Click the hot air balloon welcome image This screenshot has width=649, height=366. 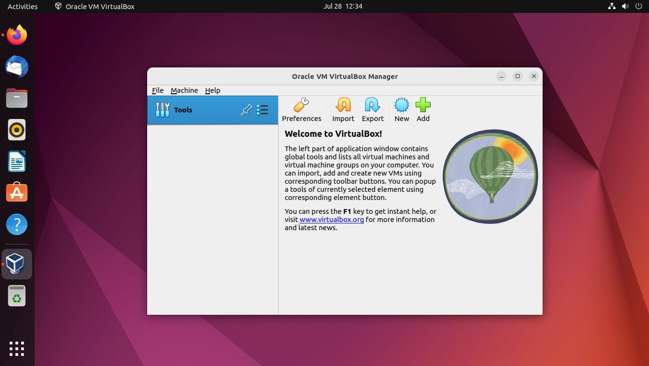490,176
